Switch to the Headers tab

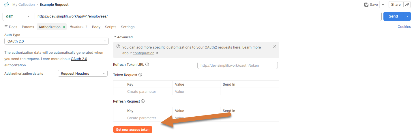[x=78, y=27]
